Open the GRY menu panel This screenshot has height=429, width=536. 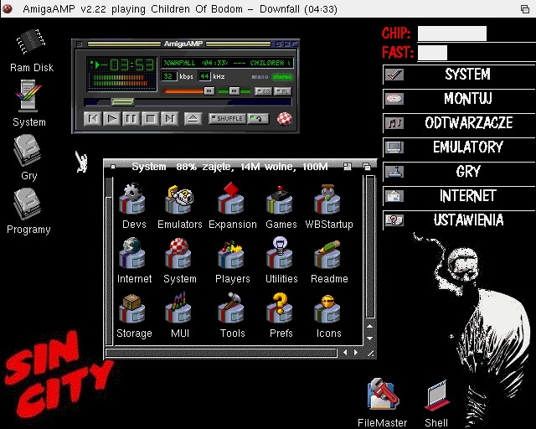tap(459, 172)
